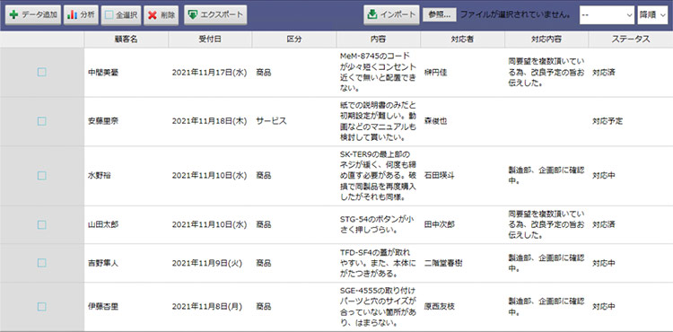The image size is (673, 332).
Task: Click the SK-TER9 content cell
Action: coord(378,176)
